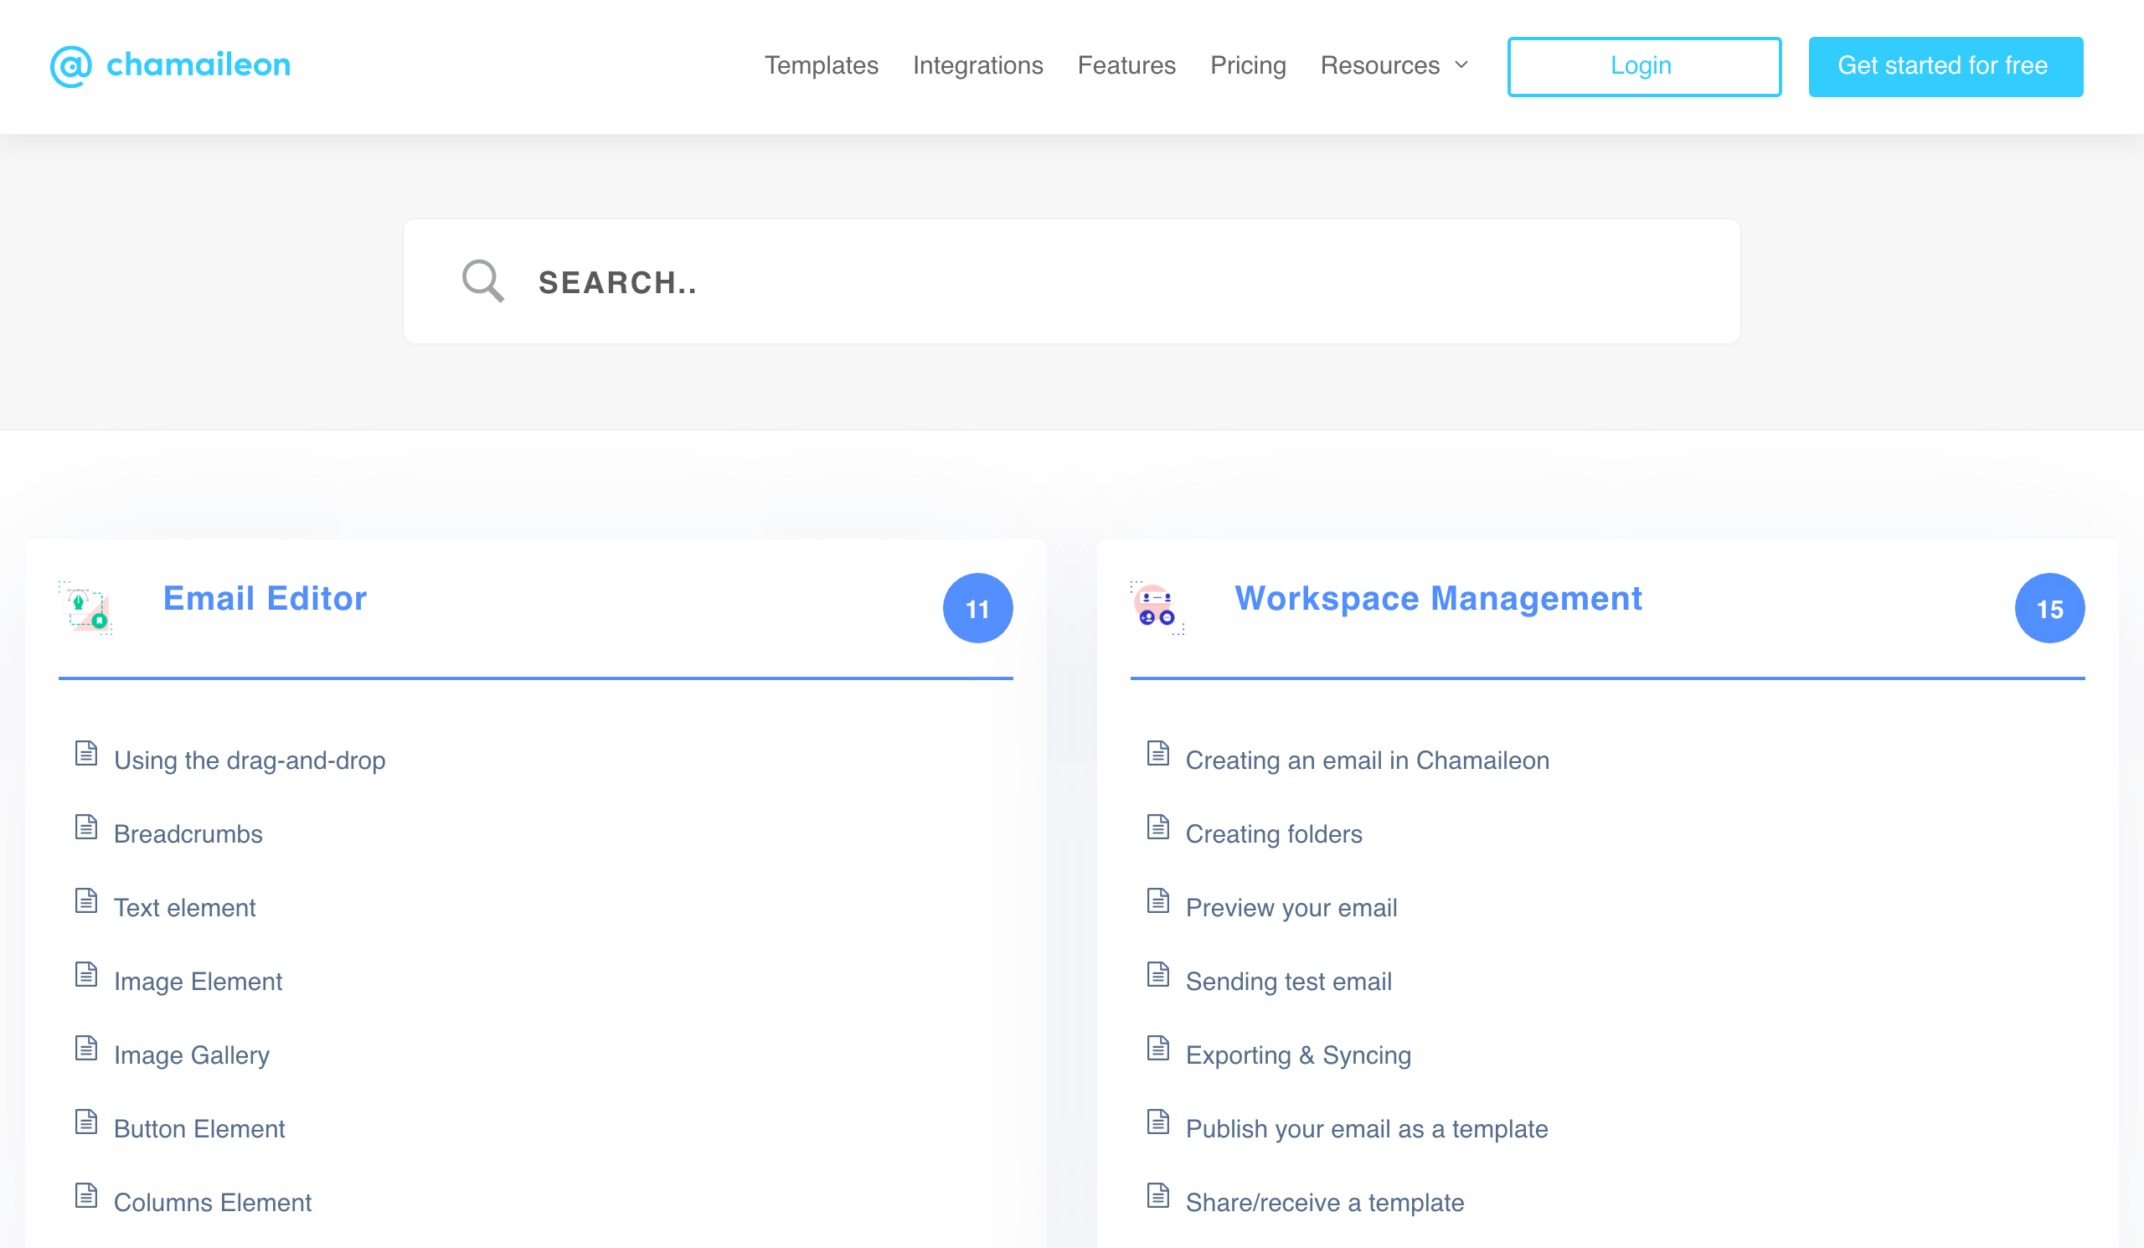This screenshot has width=2144, height=1248.
Task: Click document icon beside Columns Element
Action: (x=86, y=1195)
